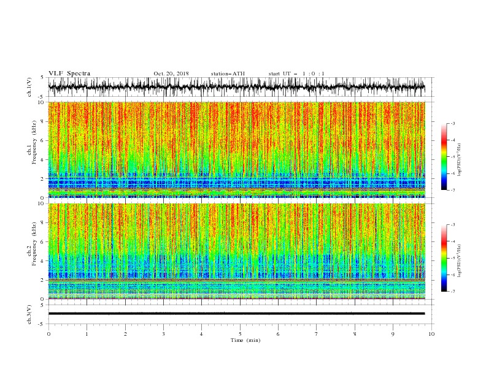Click the "10" tick on the time axis

(431, 334)
